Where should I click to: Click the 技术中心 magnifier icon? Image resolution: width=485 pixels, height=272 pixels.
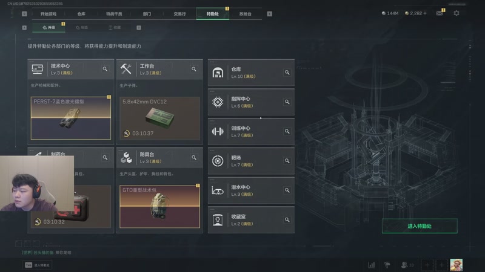[105, 69]
